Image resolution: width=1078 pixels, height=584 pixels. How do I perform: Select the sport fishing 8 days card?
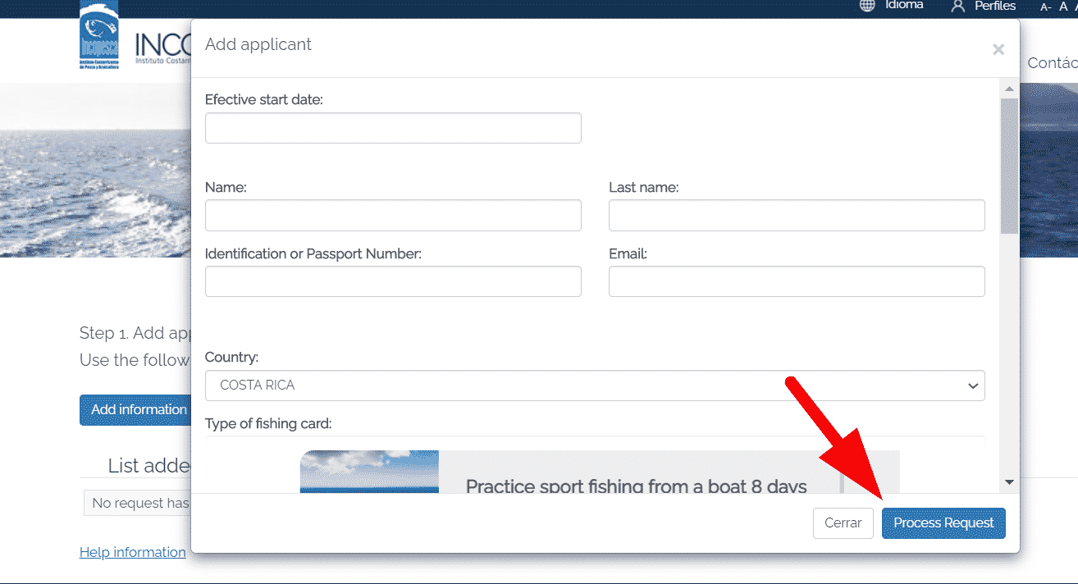click(600, 472)
